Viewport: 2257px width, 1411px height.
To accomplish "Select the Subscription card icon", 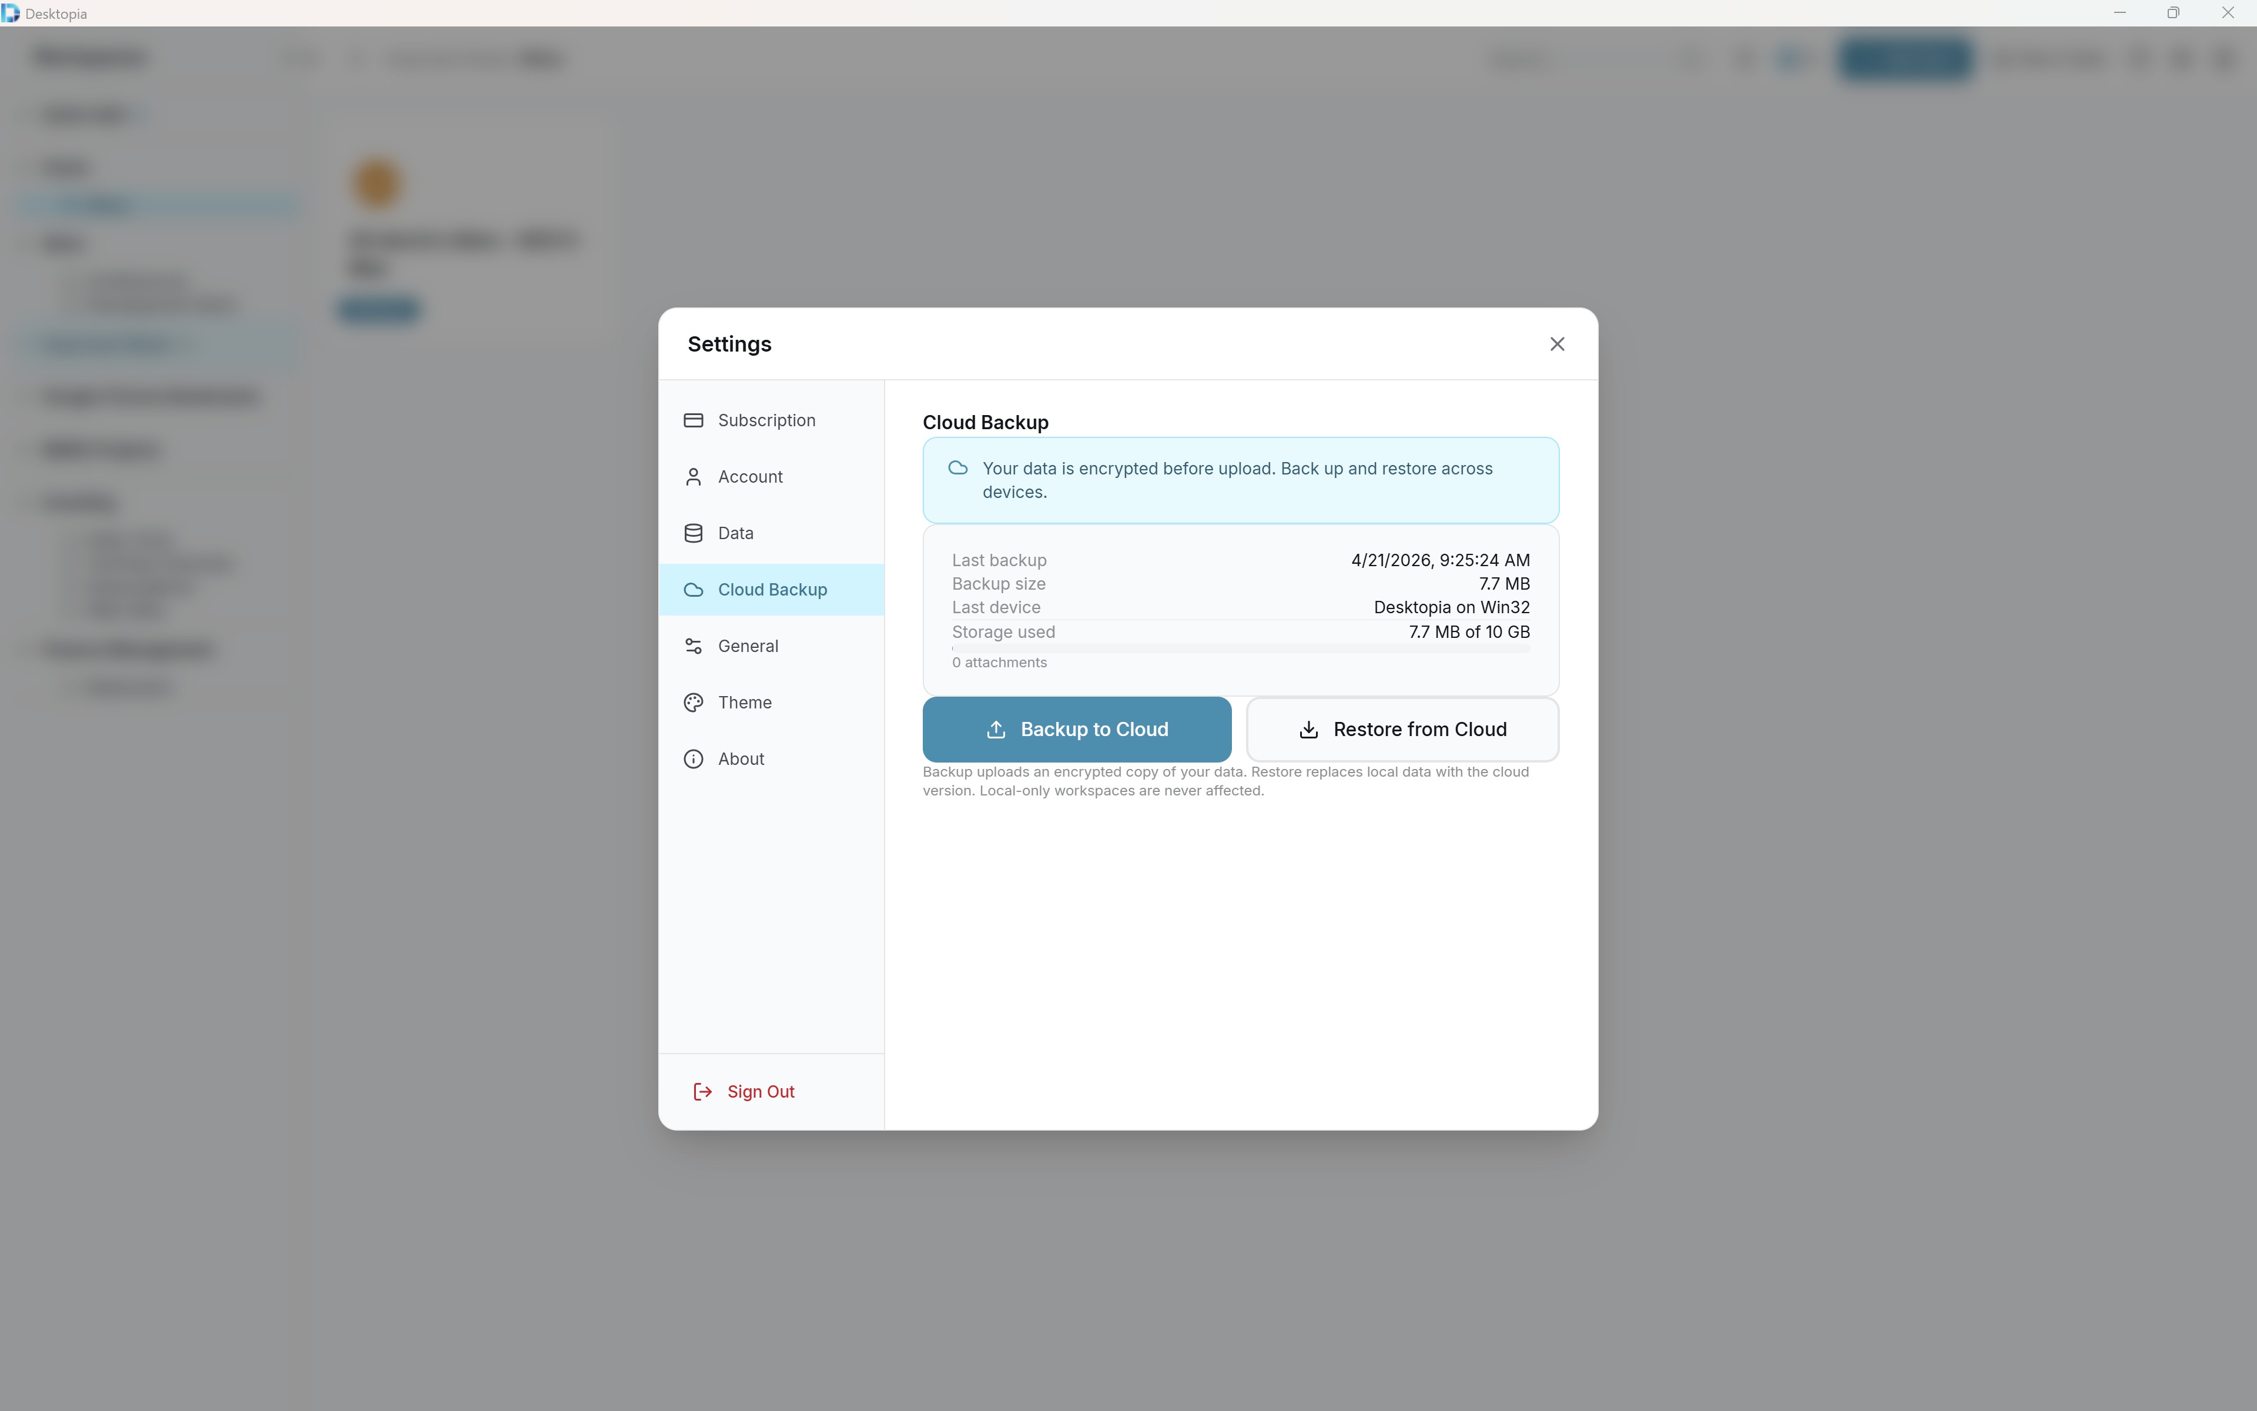I will click(694, 420).
